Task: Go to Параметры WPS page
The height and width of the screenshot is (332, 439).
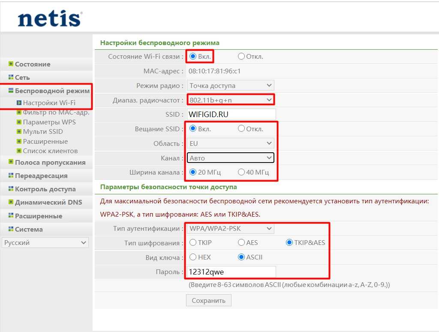Action: (x=49, y=122)
